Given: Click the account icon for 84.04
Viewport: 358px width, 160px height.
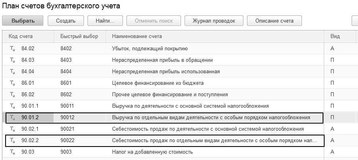Looking at the screenshot, I should [x=12, y=72].
